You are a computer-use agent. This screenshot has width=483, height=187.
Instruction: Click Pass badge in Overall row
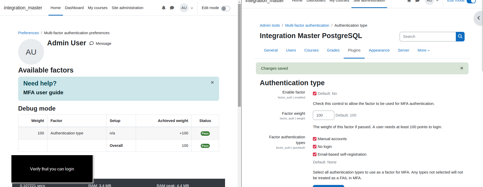[x=205, y=146]
